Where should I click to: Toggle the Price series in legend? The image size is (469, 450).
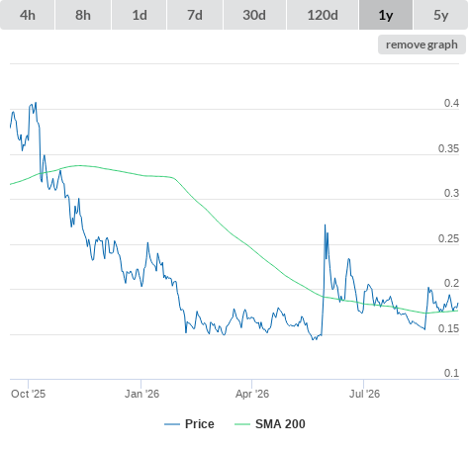(200, 424)
